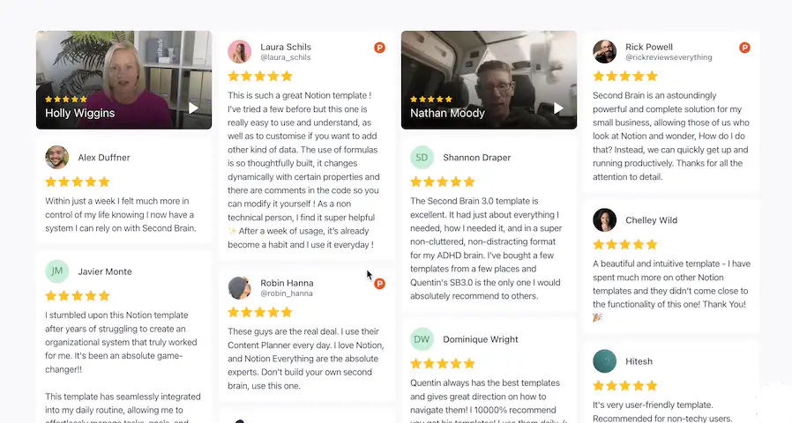Click the SD initials avatar for Shannon Draper
Viewport: 792px width, 423px height.
(x=422, y=158)
